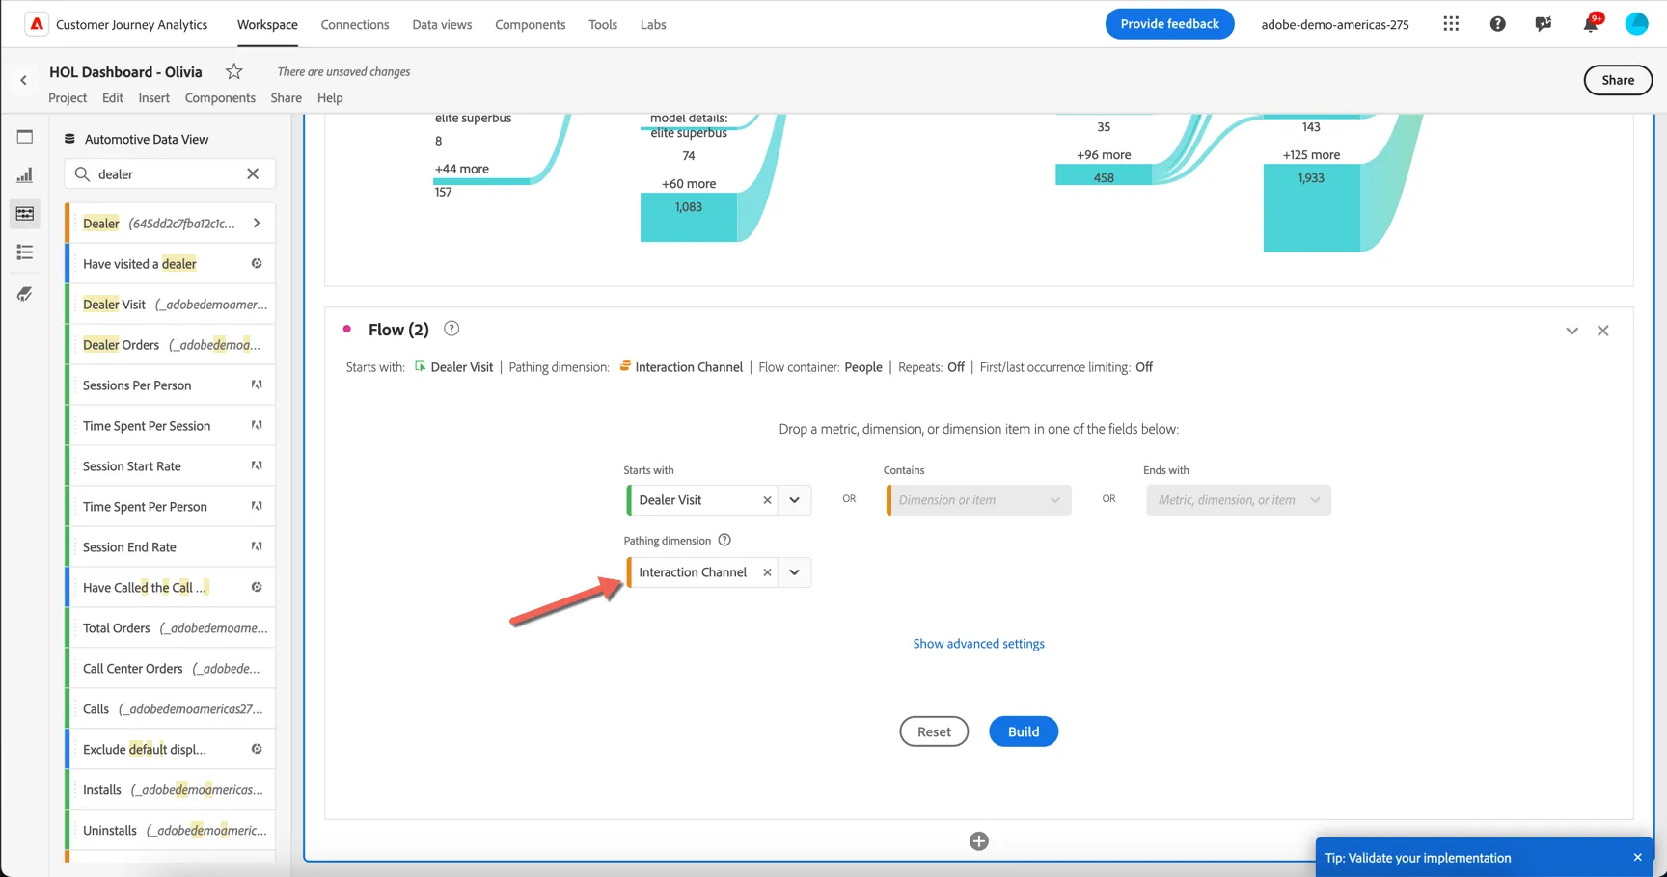Image resolution: width=1667 pixels, height=877 pixels.
Task: Remove Interaction Channel pathing dimension
Action: (767, 572)
